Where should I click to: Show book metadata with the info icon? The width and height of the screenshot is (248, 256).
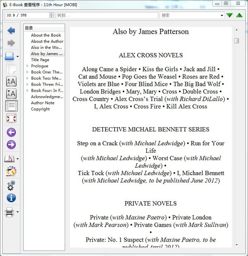[x=11, y=198]
